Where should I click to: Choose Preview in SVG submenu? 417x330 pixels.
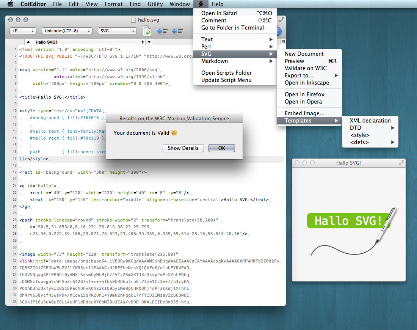click(309, 61)
